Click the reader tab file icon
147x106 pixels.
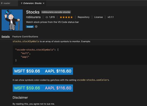pyautogui.click(x=2, y=3)
